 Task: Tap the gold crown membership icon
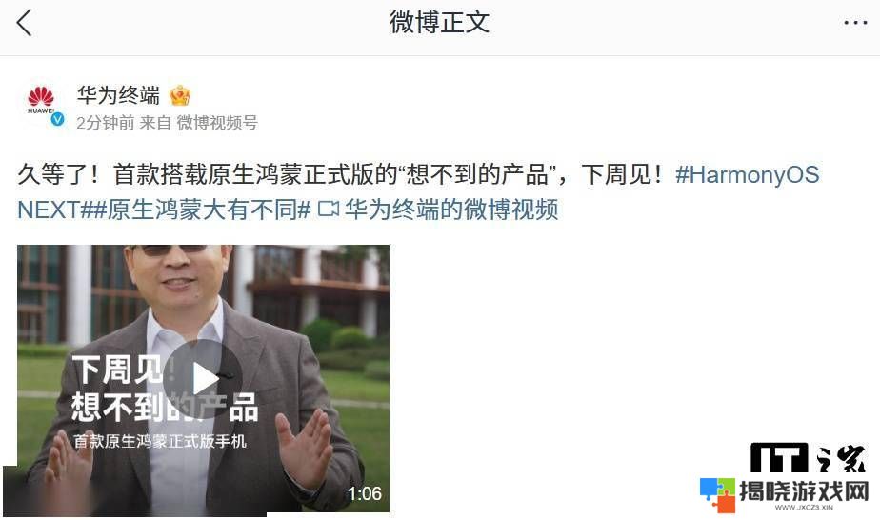tap(180, 95)
